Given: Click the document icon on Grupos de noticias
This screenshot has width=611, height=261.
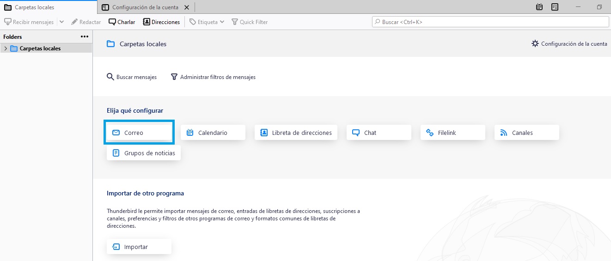Looking at the screenshot, I should click(116, 153).
